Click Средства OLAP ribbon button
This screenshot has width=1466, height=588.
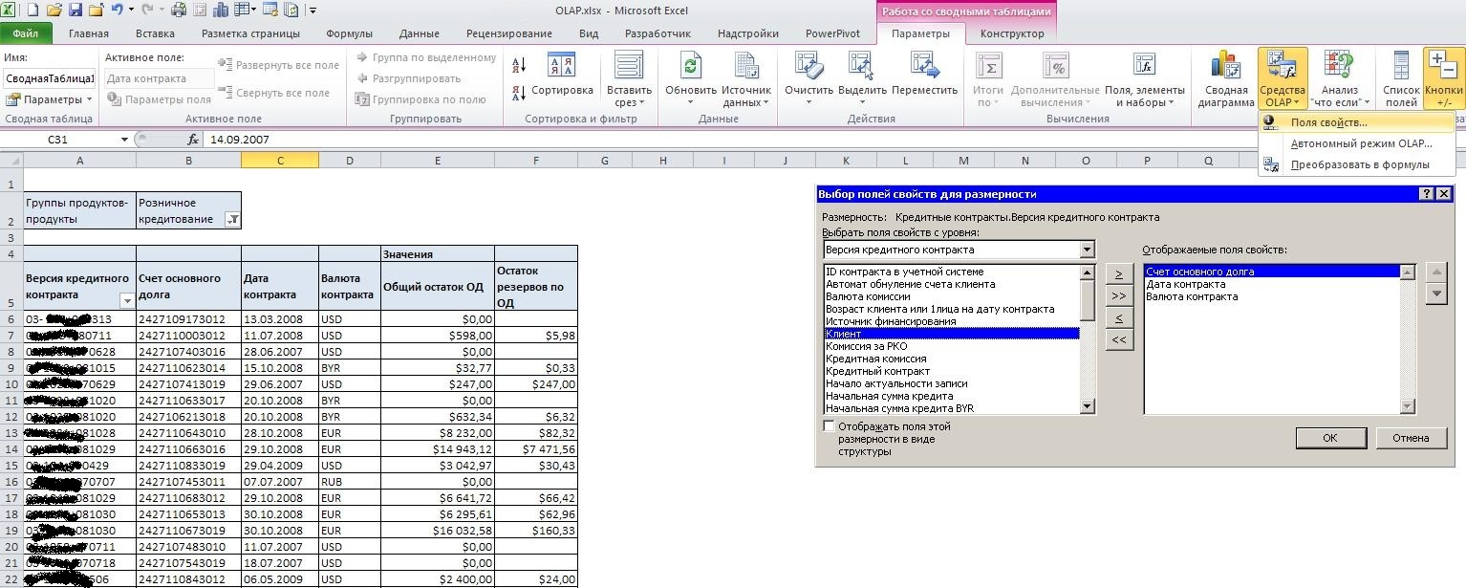tap(1283, 79)
